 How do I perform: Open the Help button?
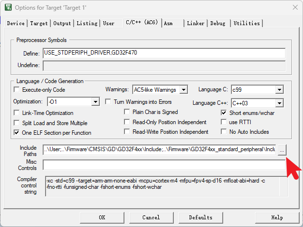[x=277, y=217]
